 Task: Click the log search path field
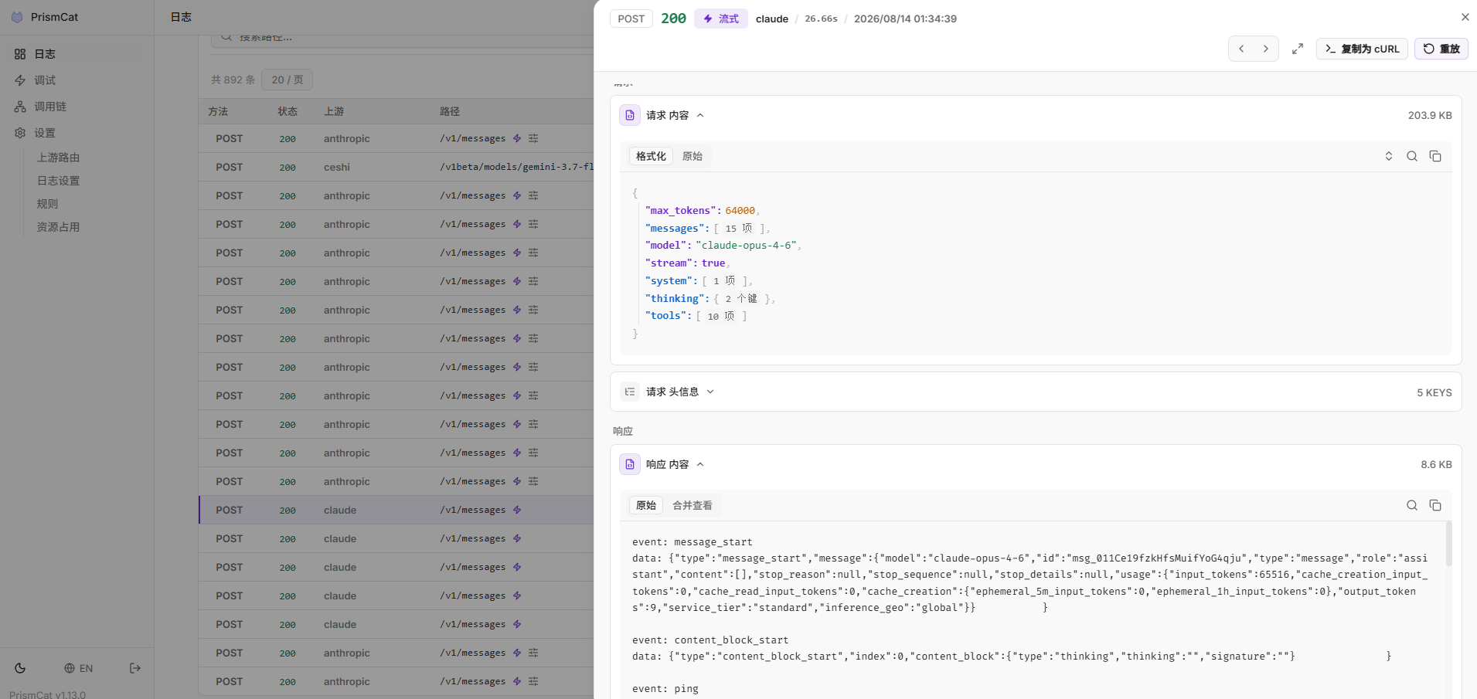point(402,37)
